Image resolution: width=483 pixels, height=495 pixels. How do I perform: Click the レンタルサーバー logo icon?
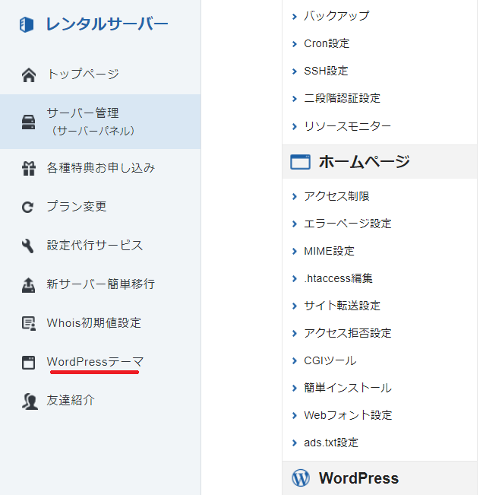[x=27, y=24]
